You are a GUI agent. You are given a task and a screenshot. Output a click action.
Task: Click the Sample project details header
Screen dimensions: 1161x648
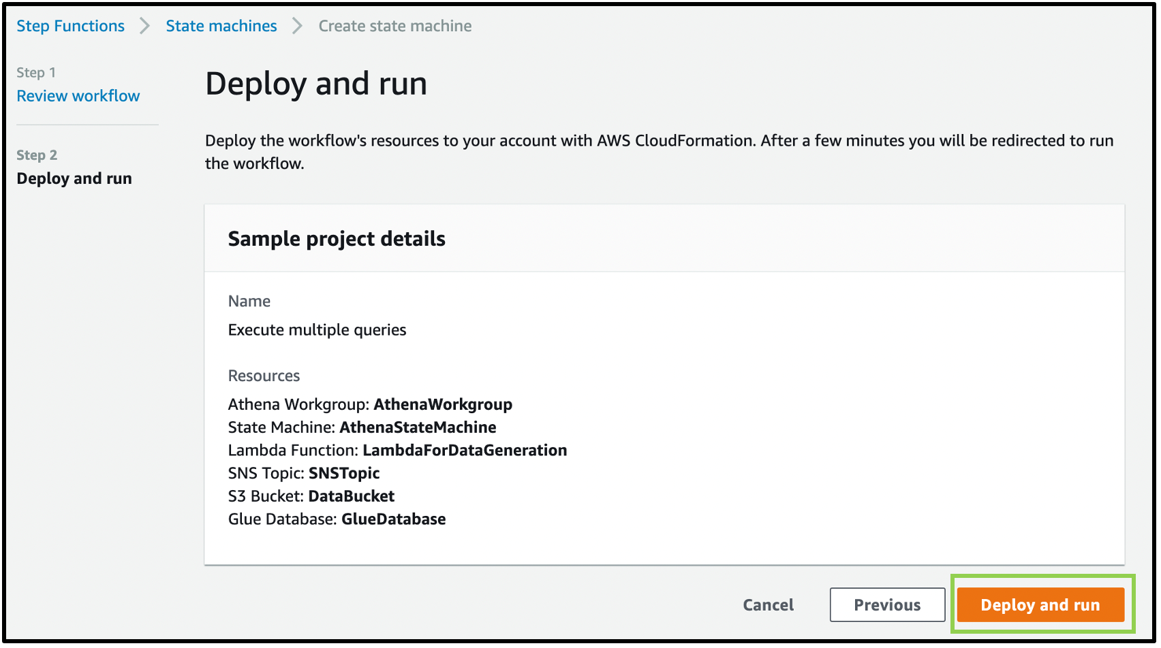tap(337, 239)
